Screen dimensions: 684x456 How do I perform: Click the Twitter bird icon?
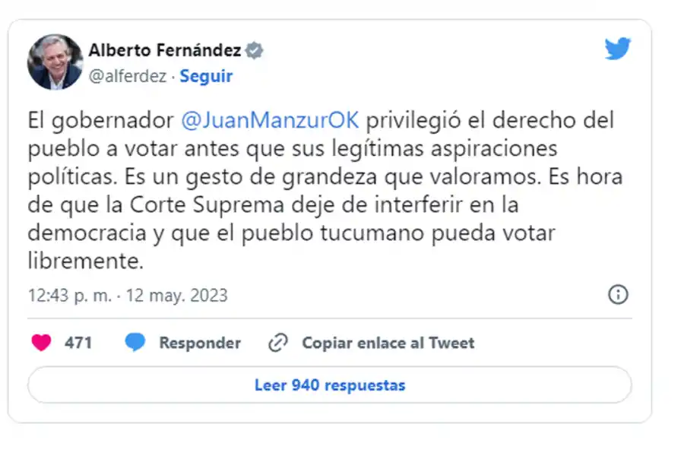coord(618,49)
